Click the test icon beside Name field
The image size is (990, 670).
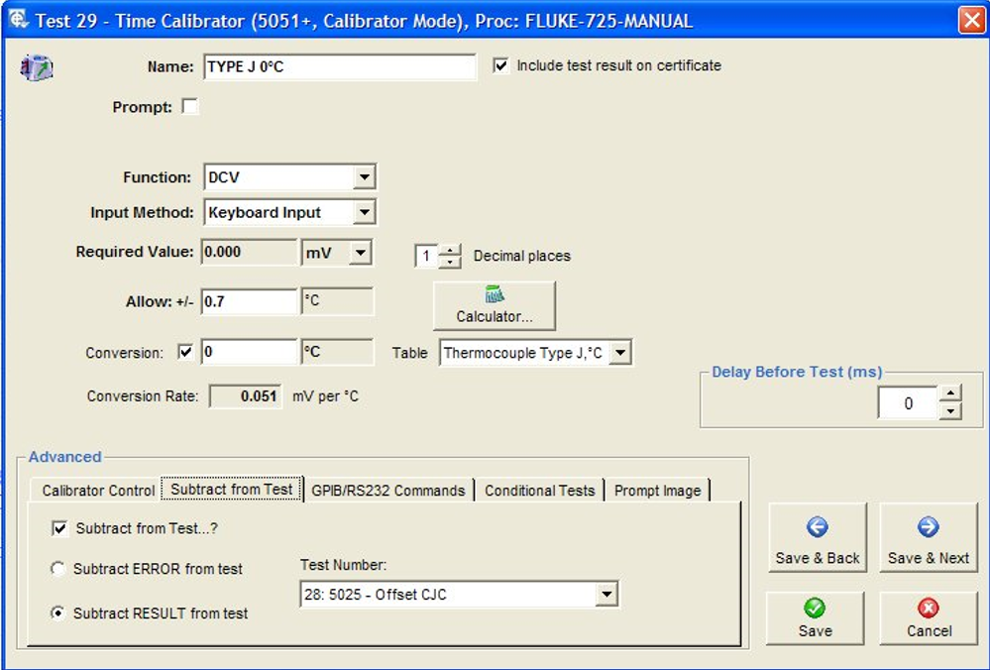coord(37,67)
